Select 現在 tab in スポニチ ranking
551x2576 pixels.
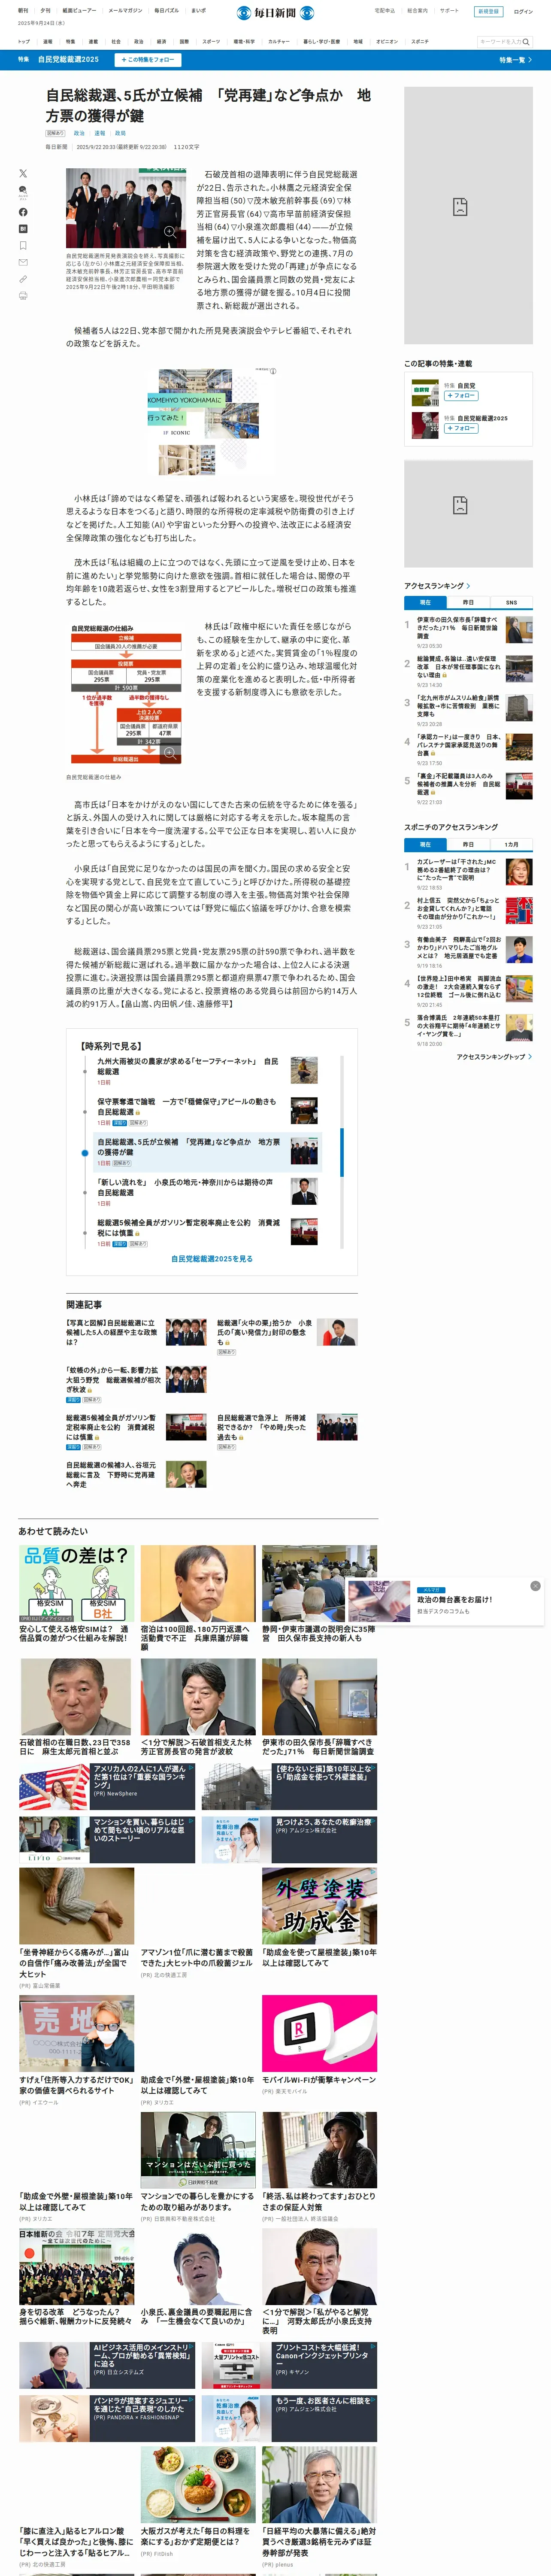coord(425,844)
